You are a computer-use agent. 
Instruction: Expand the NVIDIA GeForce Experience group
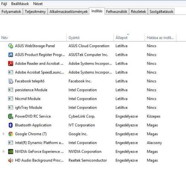[3, 151]
